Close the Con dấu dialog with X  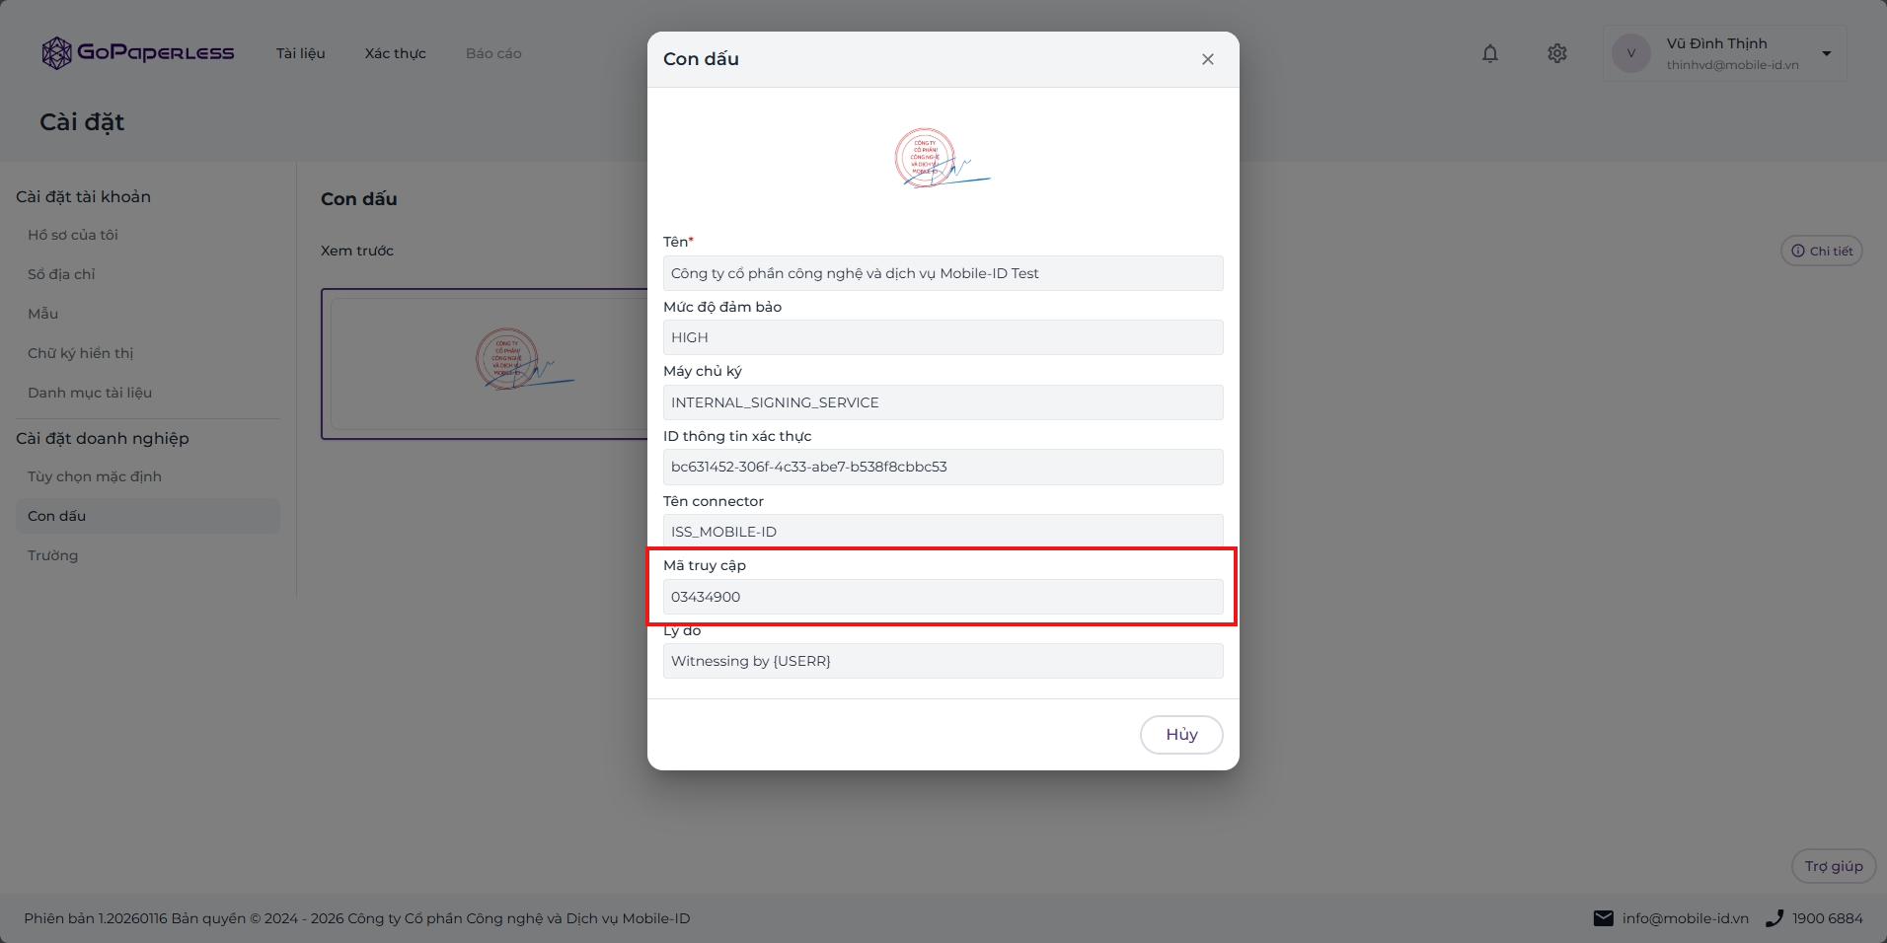[1208, 59]
